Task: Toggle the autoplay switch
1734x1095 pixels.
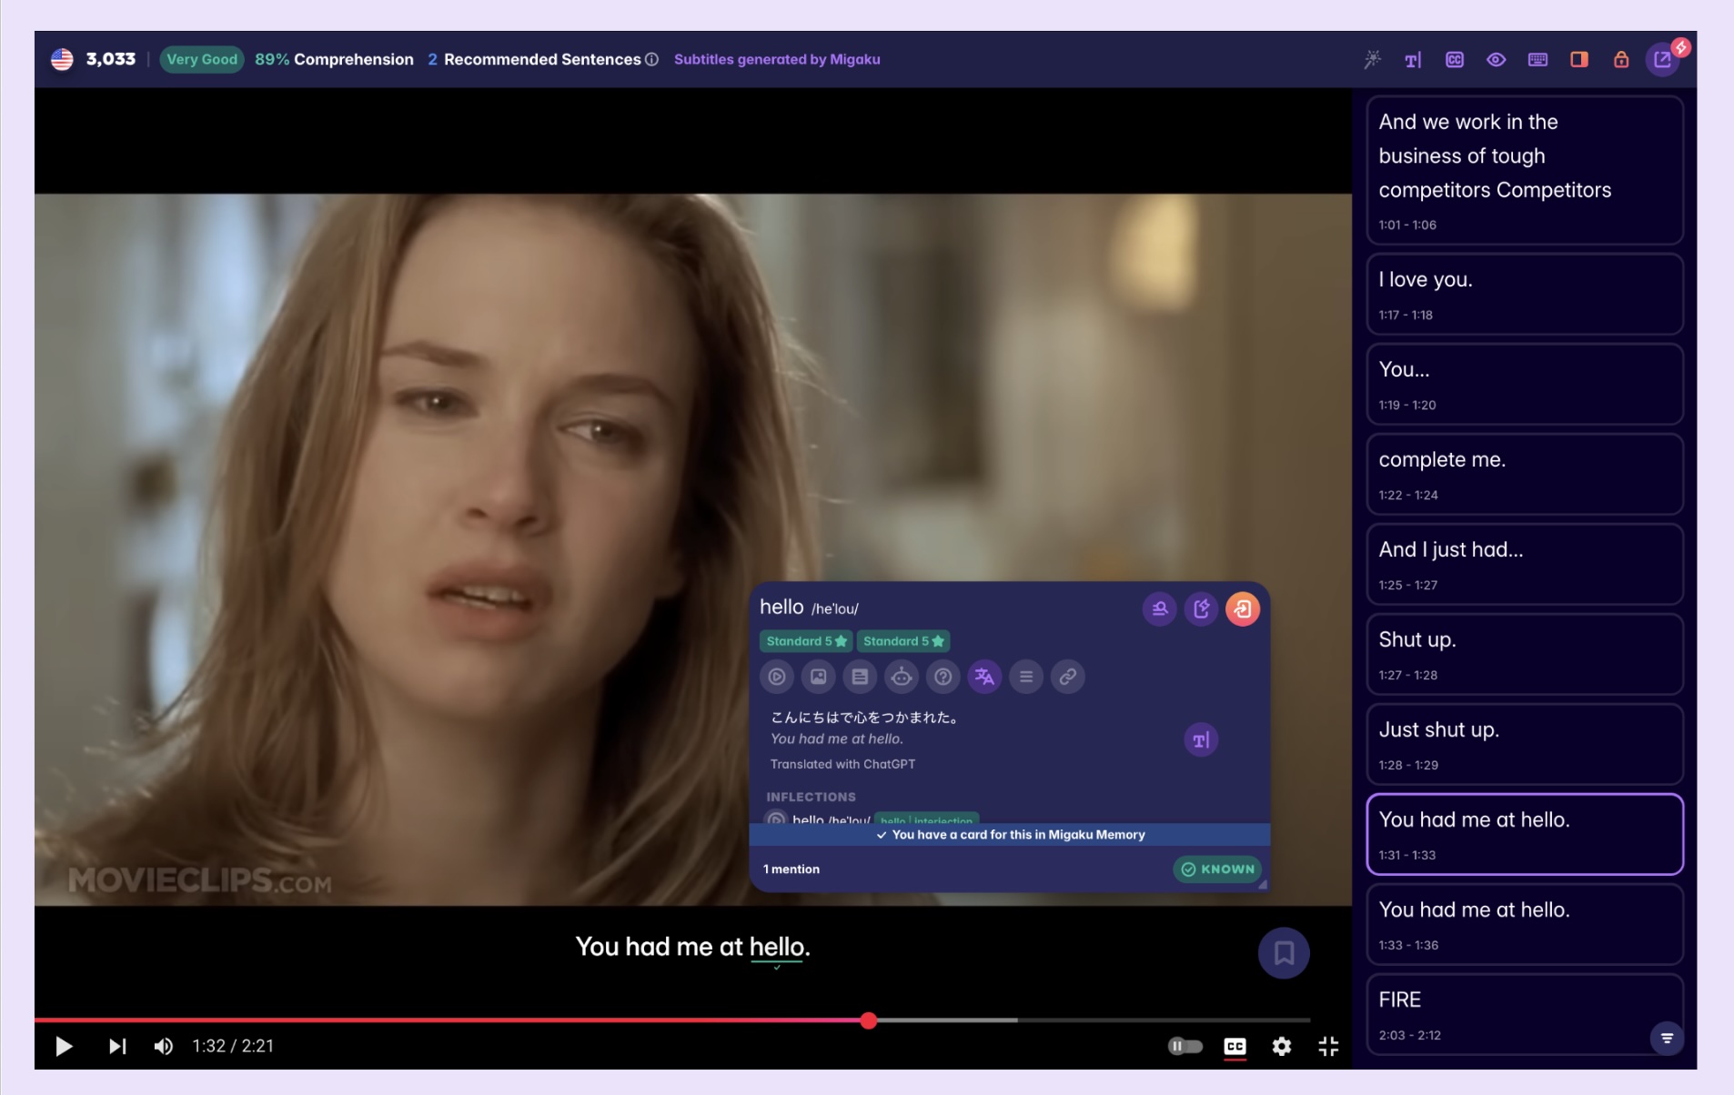Action: click(1185, 1047)
